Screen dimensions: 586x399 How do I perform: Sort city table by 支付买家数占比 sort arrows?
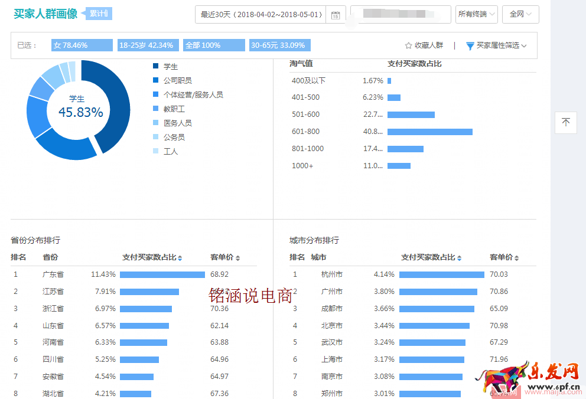(459, 258)
